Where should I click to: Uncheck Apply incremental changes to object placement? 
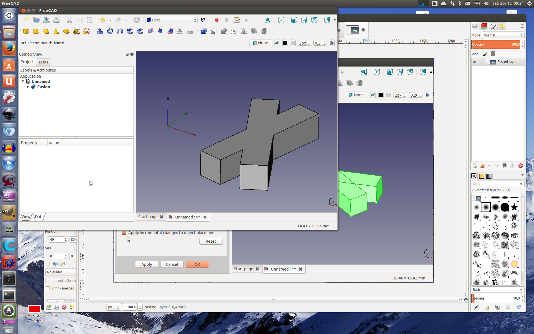tap(124, 233)
